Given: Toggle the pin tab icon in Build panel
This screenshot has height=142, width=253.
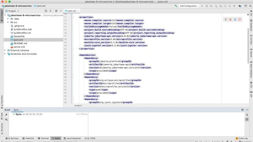Looking at the screenshot, I should (x=6, y=115).
